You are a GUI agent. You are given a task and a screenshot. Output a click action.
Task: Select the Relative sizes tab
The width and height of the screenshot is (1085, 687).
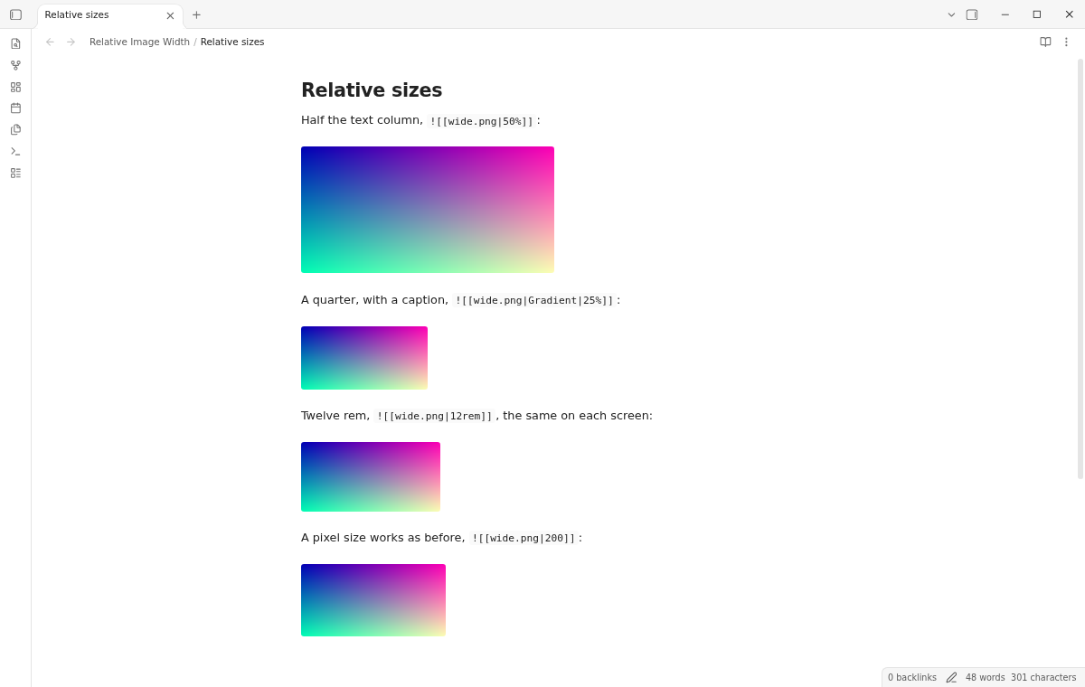(x=110, y=15)
